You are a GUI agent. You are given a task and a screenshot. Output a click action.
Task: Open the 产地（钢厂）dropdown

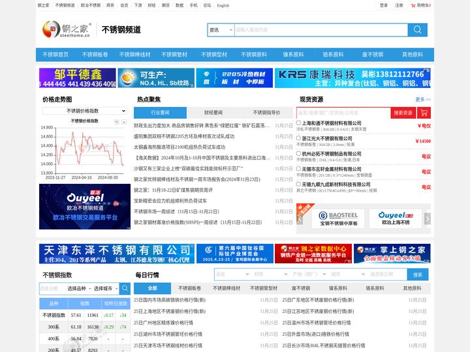[309, 274]
